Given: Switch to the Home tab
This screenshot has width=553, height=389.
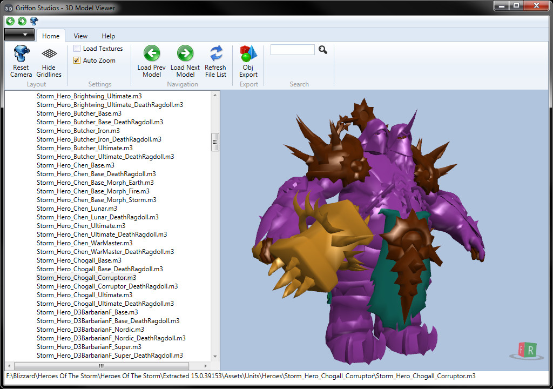Looking at the screenshot, I should (x=51, y=36).
